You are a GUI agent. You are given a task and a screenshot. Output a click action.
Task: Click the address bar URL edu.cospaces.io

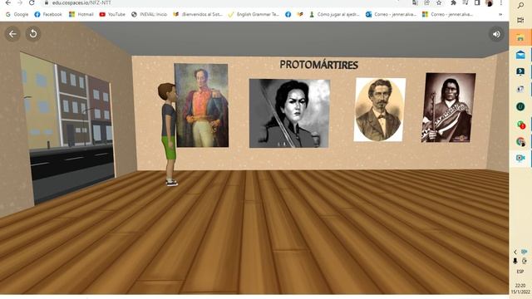(x=81, y=2)
